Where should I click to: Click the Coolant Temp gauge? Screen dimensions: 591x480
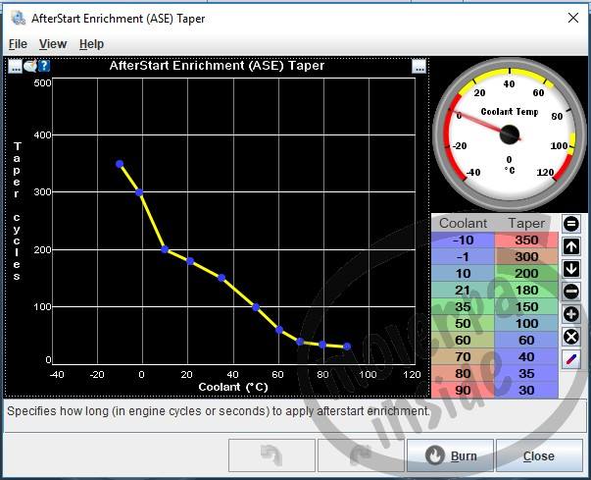point(510,133)
